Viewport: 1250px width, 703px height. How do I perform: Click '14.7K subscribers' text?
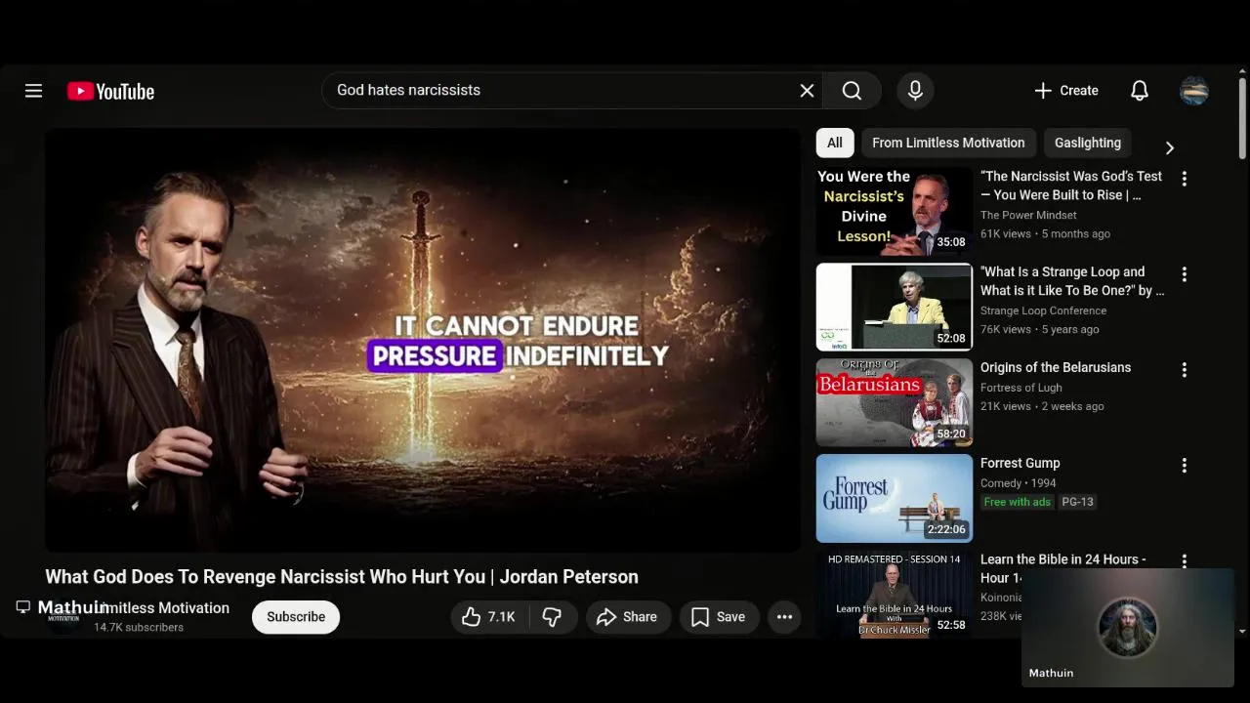point(139,628)
